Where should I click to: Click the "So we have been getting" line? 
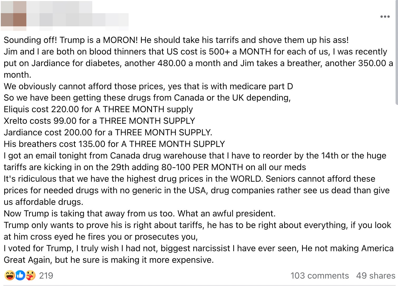147,98
